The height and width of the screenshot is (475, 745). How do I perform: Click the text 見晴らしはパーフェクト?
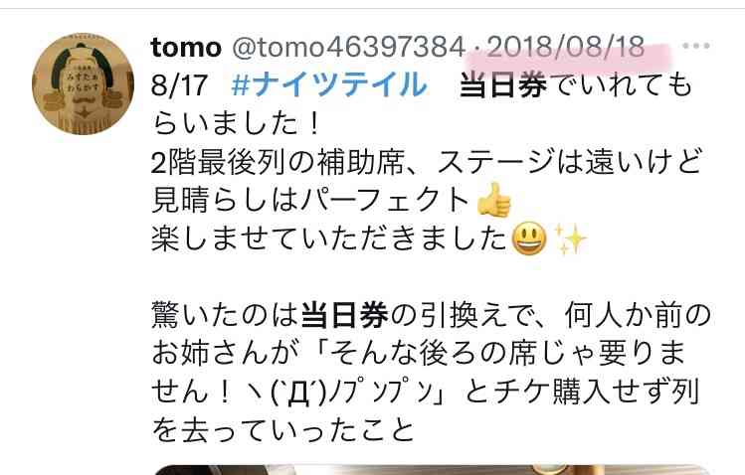310,200
